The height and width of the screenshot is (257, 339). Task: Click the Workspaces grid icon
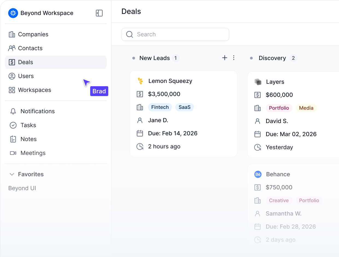pos(12,90)
